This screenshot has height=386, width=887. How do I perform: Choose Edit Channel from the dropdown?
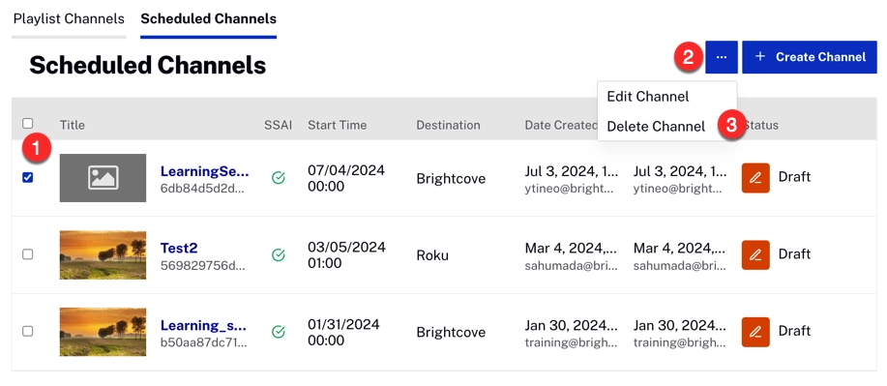click(x=648, y=97)
